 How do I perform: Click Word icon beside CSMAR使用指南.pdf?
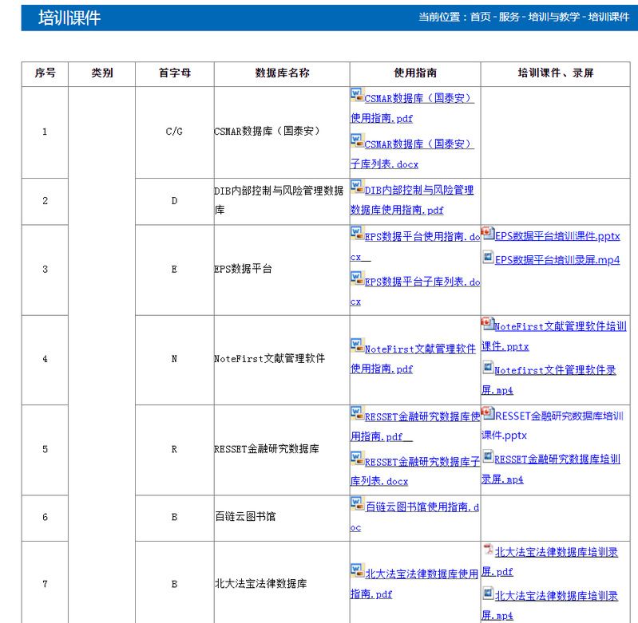click(357, 96)
